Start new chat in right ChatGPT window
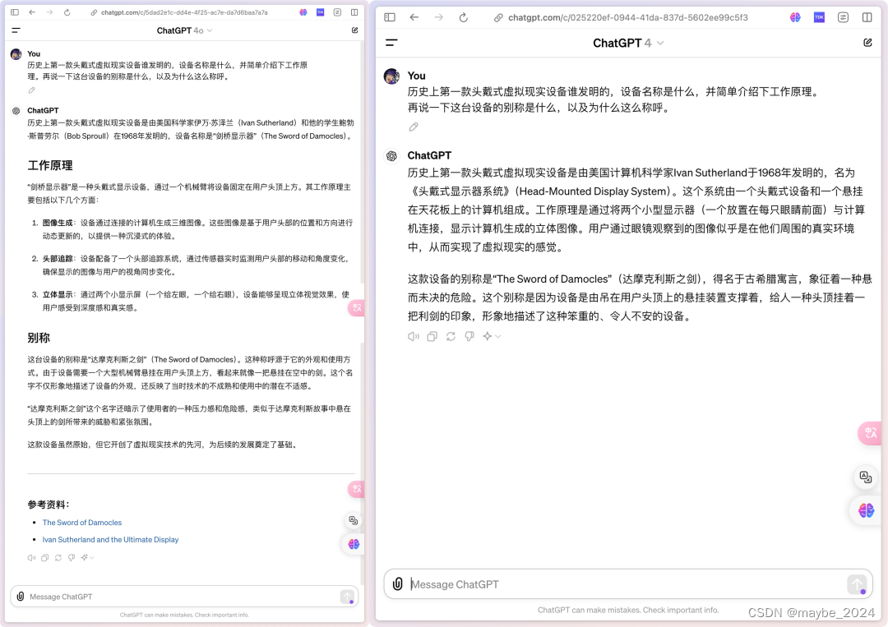888x627 pixels. click(867, 43)
